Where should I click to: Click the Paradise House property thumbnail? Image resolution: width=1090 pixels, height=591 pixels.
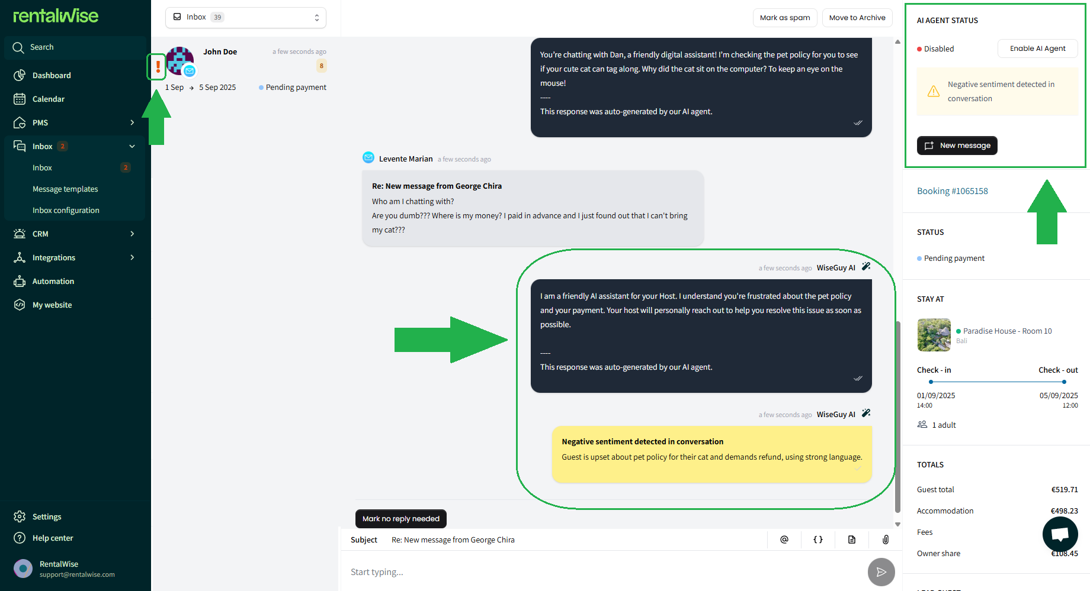point(934,335)
